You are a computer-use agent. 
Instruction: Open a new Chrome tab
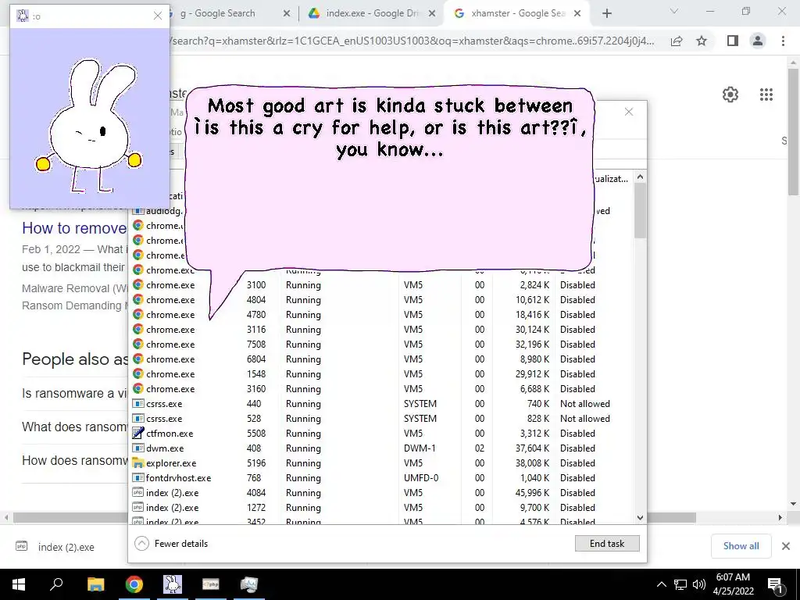tap(606, 13)
